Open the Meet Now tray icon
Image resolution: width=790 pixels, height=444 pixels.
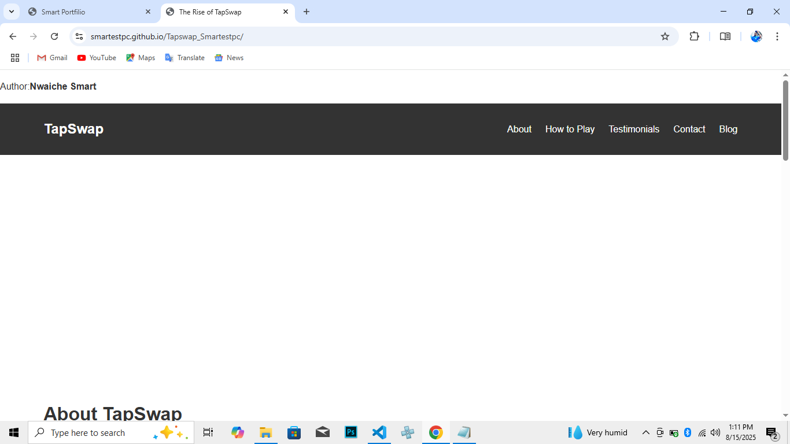(660, 432)
